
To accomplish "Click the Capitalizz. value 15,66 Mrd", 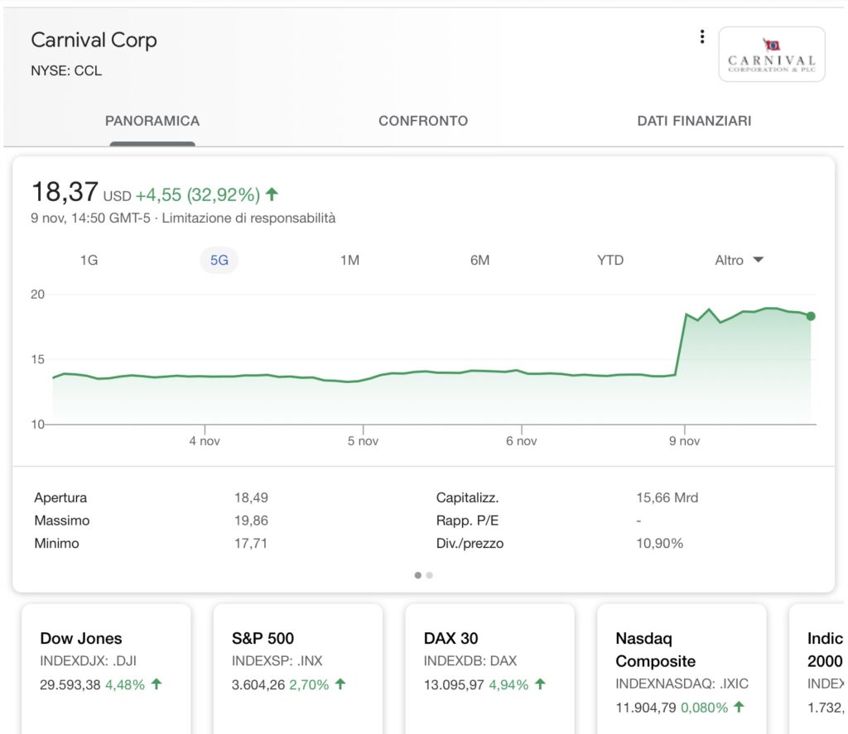I will (667, 497).
